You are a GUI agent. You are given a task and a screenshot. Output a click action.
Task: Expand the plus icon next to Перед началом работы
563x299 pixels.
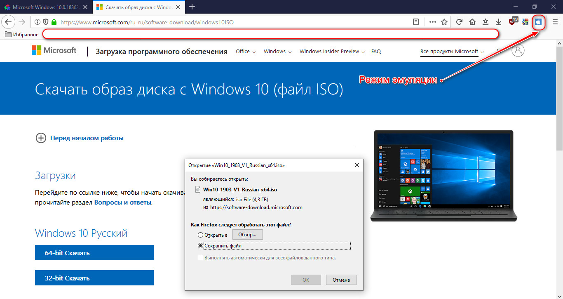41,138
